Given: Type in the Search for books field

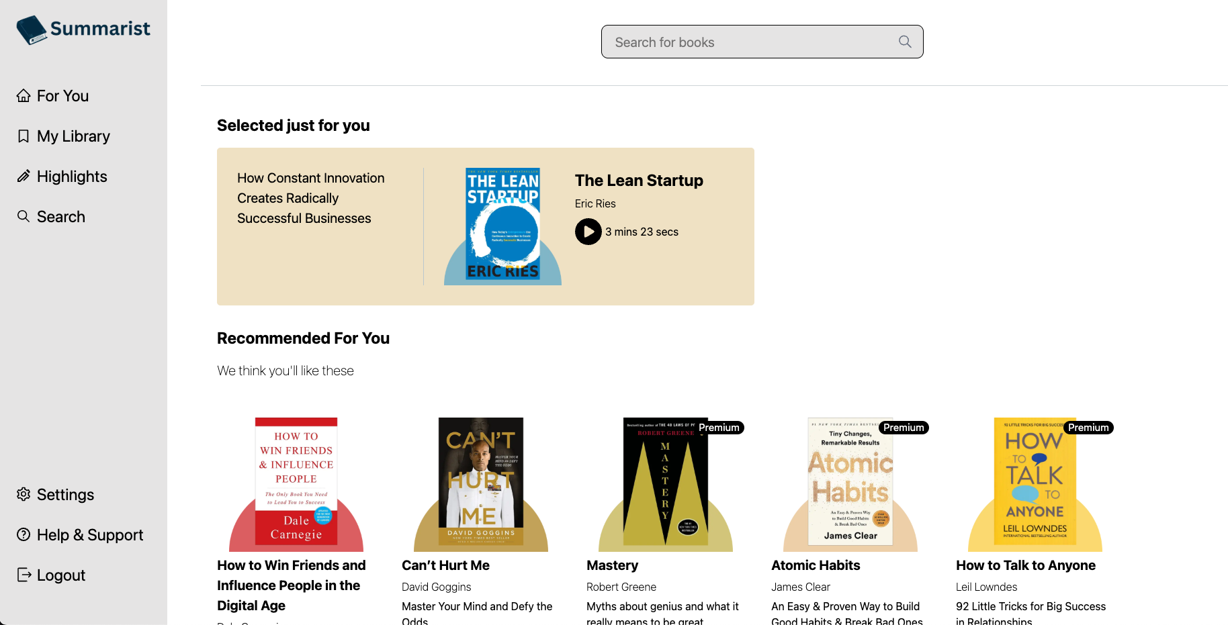Looking at the screenshot, I should coord(752,42).
